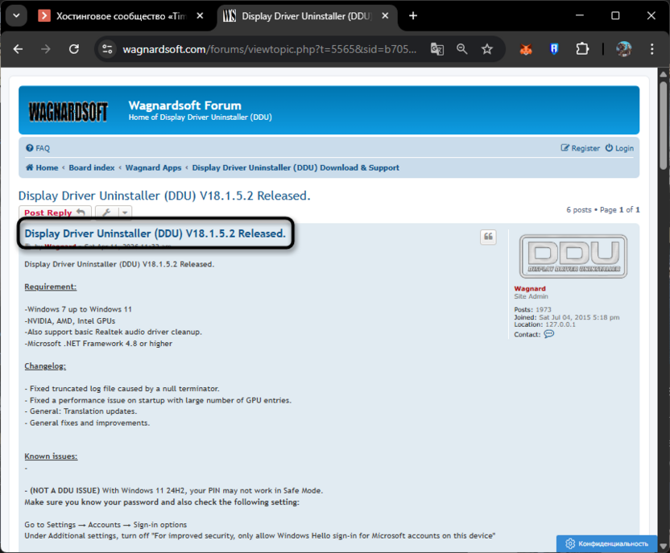Go to Home breadcrumb
670x553 pixels.
point(42,167)
